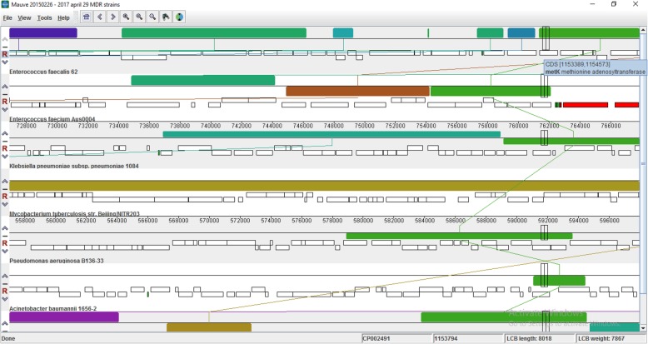Toggle reference R for Klebsiella pneumoniae track
Viewport: 648px width, 344px height.
(5, 148)
